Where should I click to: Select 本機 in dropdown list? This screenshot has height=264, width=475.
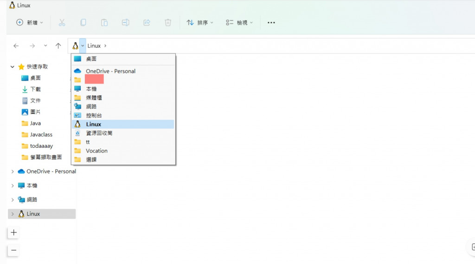123,89
